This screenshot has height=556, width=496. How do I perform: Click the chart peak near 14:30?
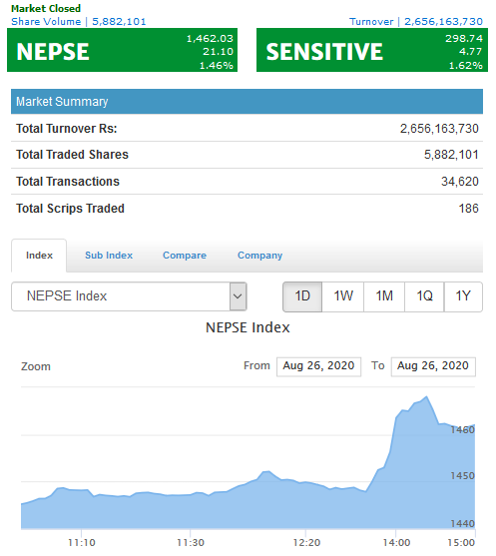(426, 397)
